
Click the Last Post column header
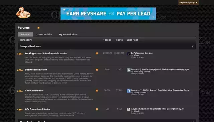[132, 40]
